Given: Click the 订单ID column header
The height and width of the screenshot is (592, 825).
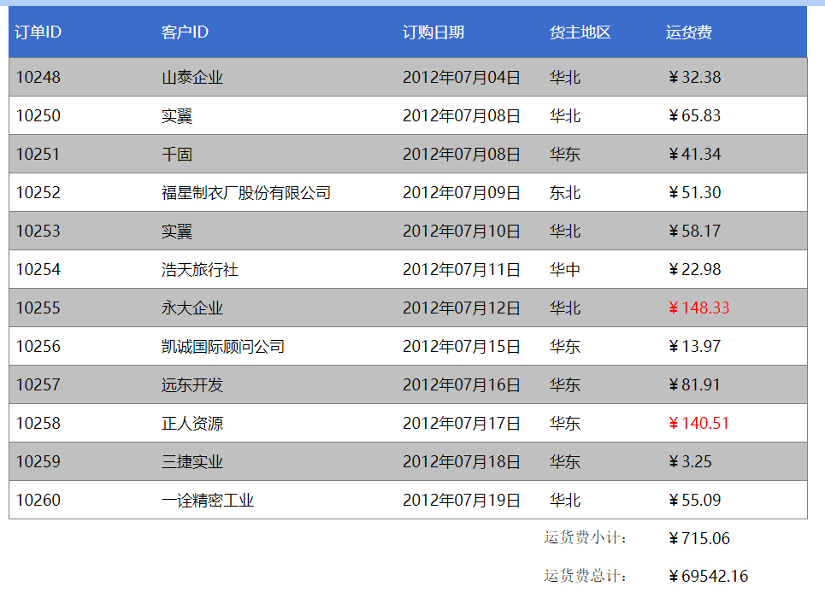Looking at the screenshot, I should point(38,32).
